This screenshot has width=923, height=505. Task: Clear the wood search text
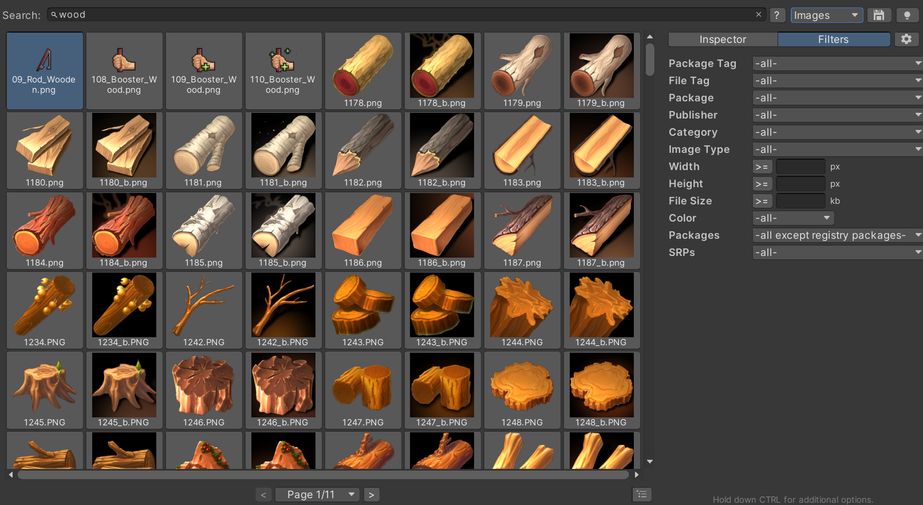[759, 14]
